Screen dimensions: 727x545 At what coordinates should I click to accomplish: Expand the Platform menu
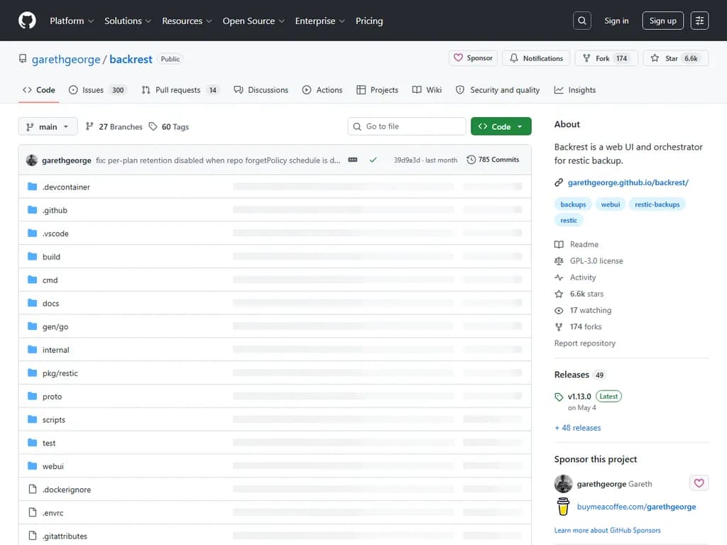click(72, 21)
